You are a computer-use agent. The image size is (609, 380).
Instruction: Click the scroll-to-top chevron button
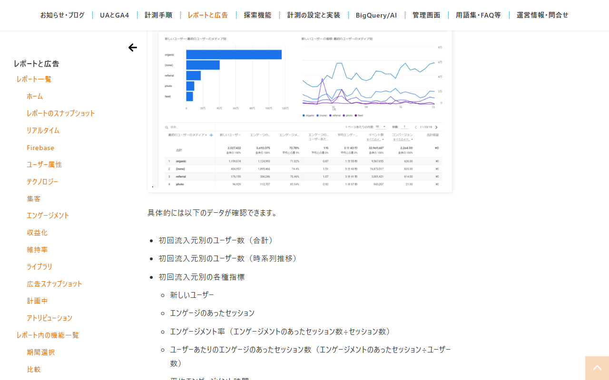point(597,368)
